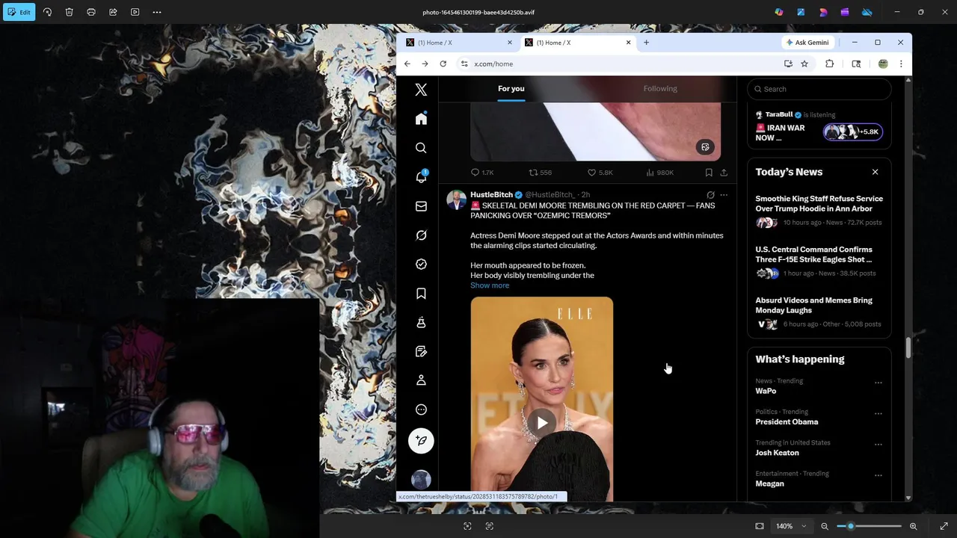
Task: Dismiss the Today's News panel
Action: 875,172
